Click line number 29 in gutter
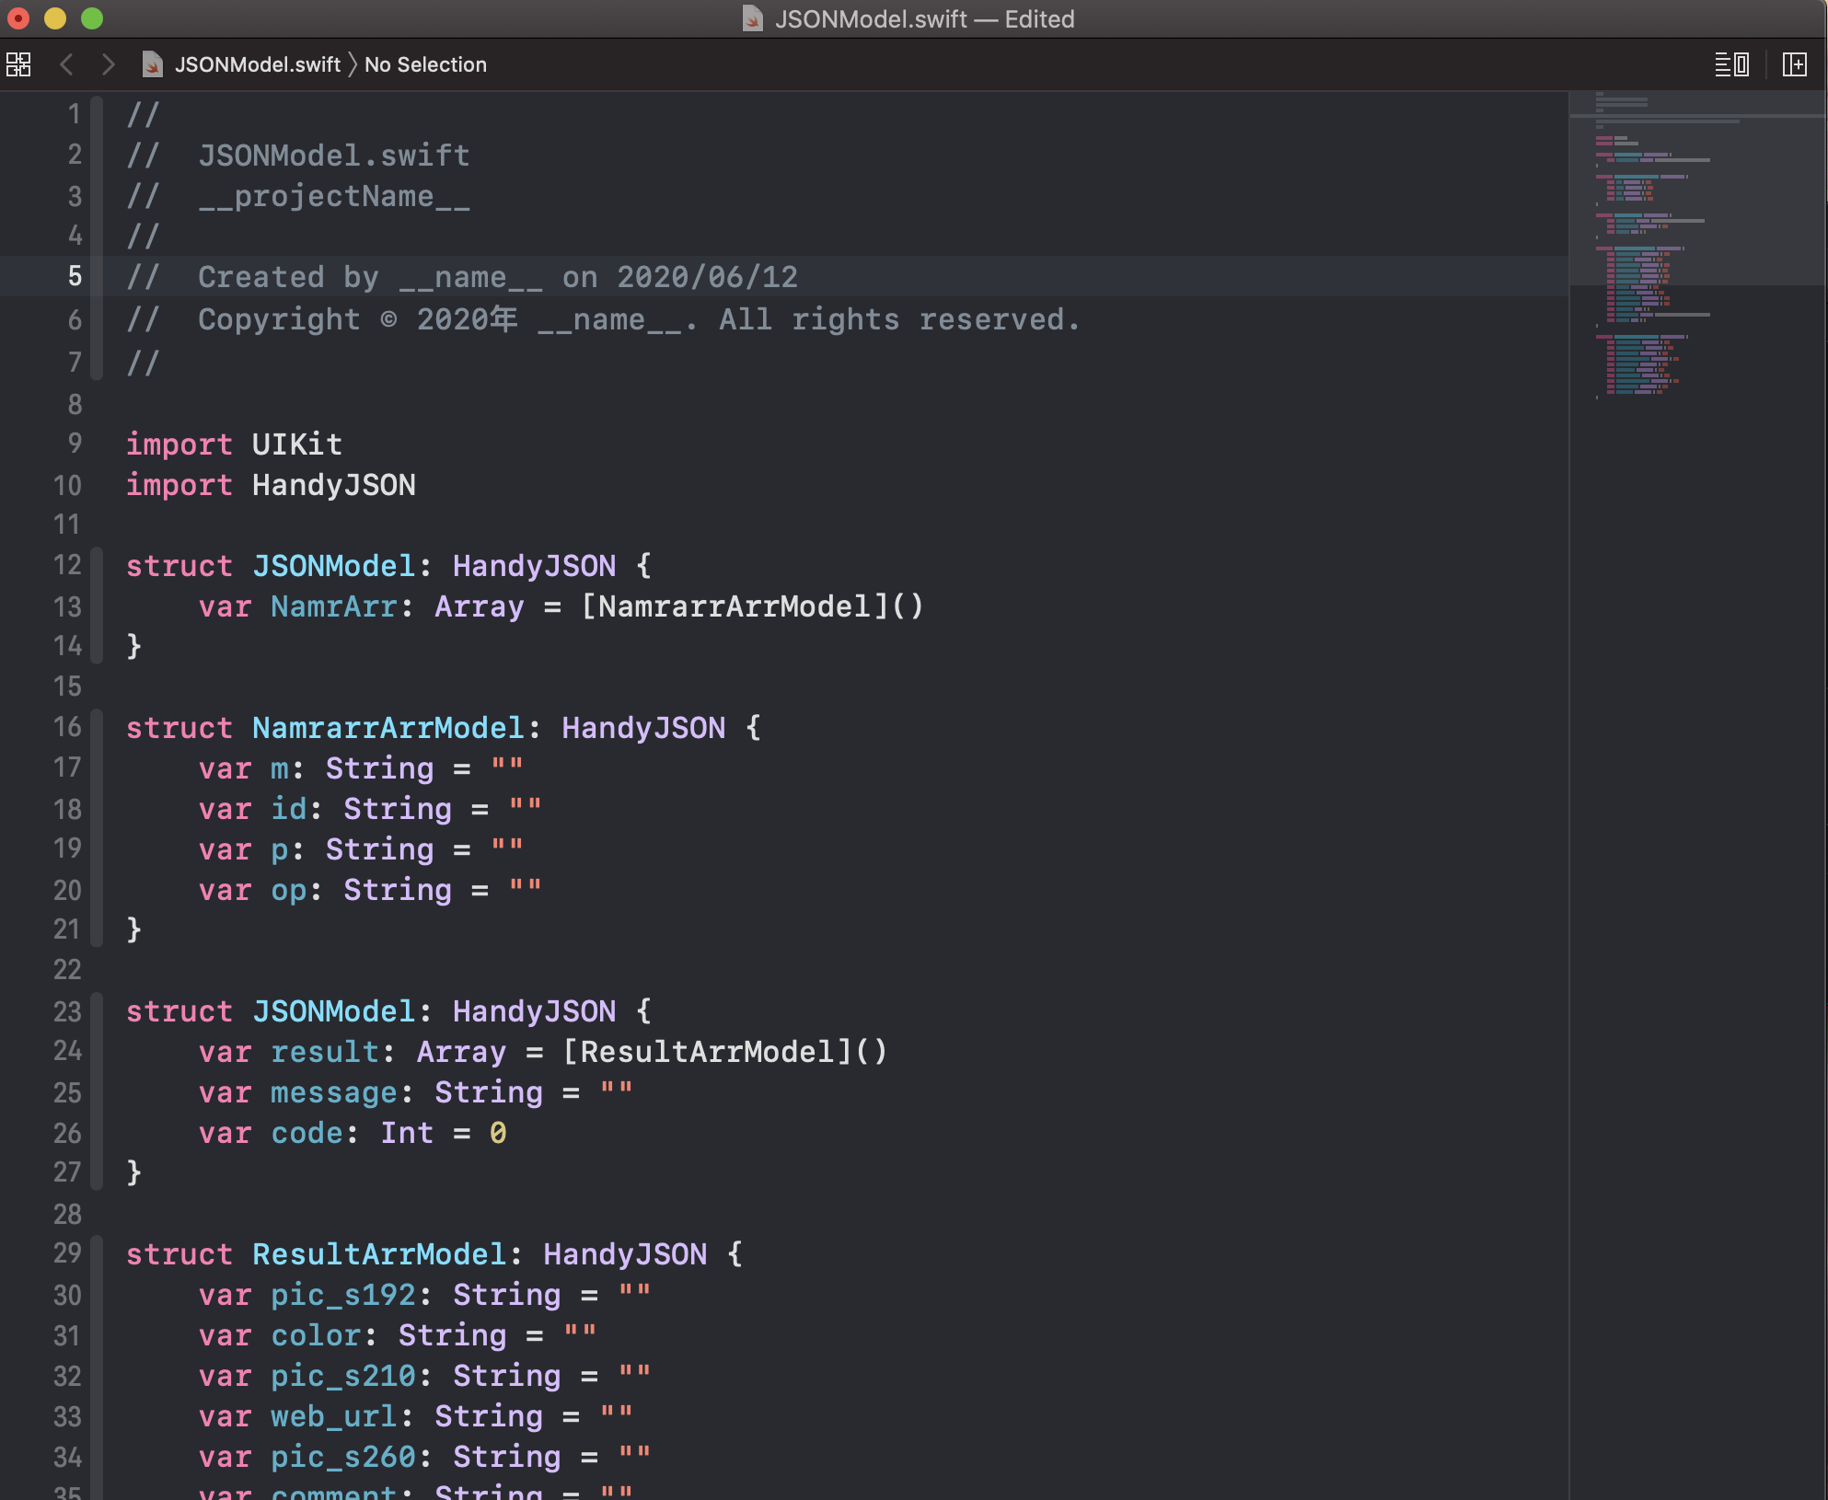Screen dimensions: 1828x1500 point(67,1253)
